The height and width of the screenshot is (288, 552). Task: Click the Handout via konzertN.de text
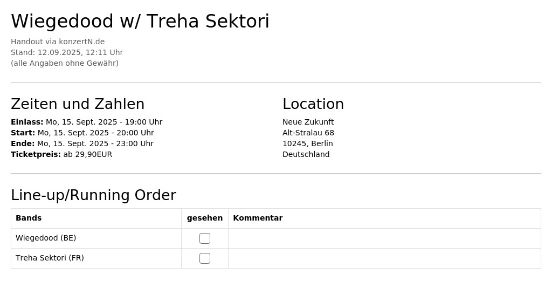click(x=58, y=42)
